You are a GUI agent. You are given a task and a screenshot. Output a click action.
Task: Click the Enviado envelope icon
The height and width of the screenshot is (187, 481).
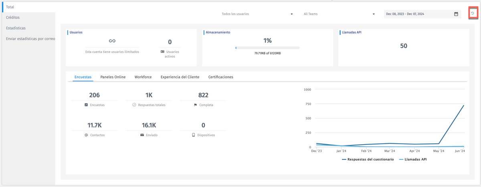pos(142,135)
